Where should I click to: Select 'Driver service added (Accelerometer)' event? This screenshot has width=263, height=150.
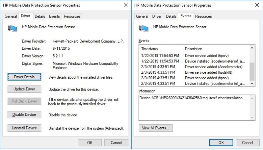195,67
